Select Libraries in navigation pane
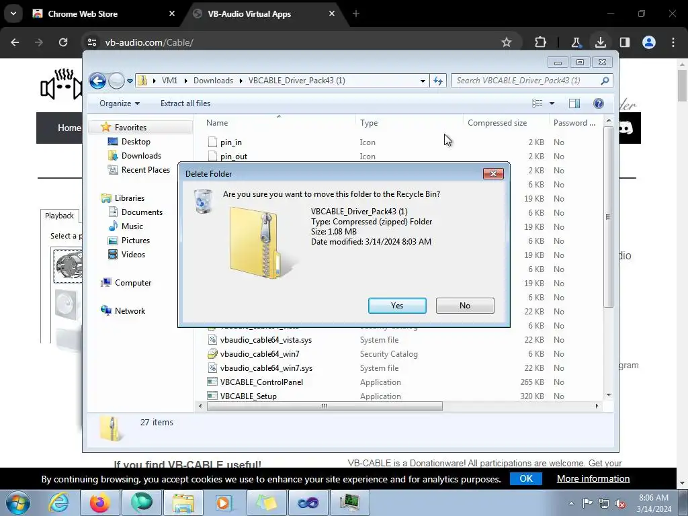The width and height of the screenshot is (688, 516). click(x=130, y=198)
